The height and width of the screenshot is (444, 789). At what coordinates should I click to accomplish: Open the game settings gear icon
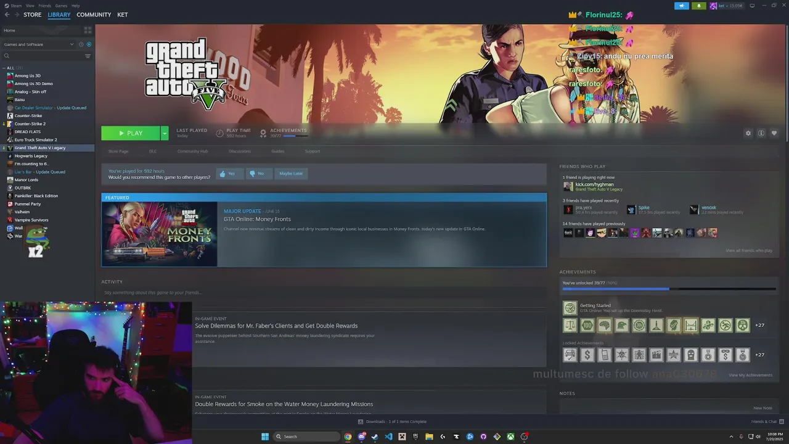point(748,133)
